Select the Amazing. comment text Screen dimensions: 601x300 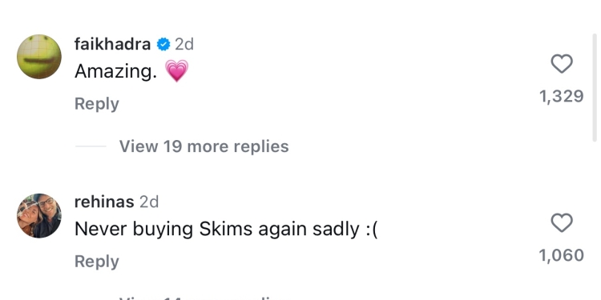click(115, 71)
